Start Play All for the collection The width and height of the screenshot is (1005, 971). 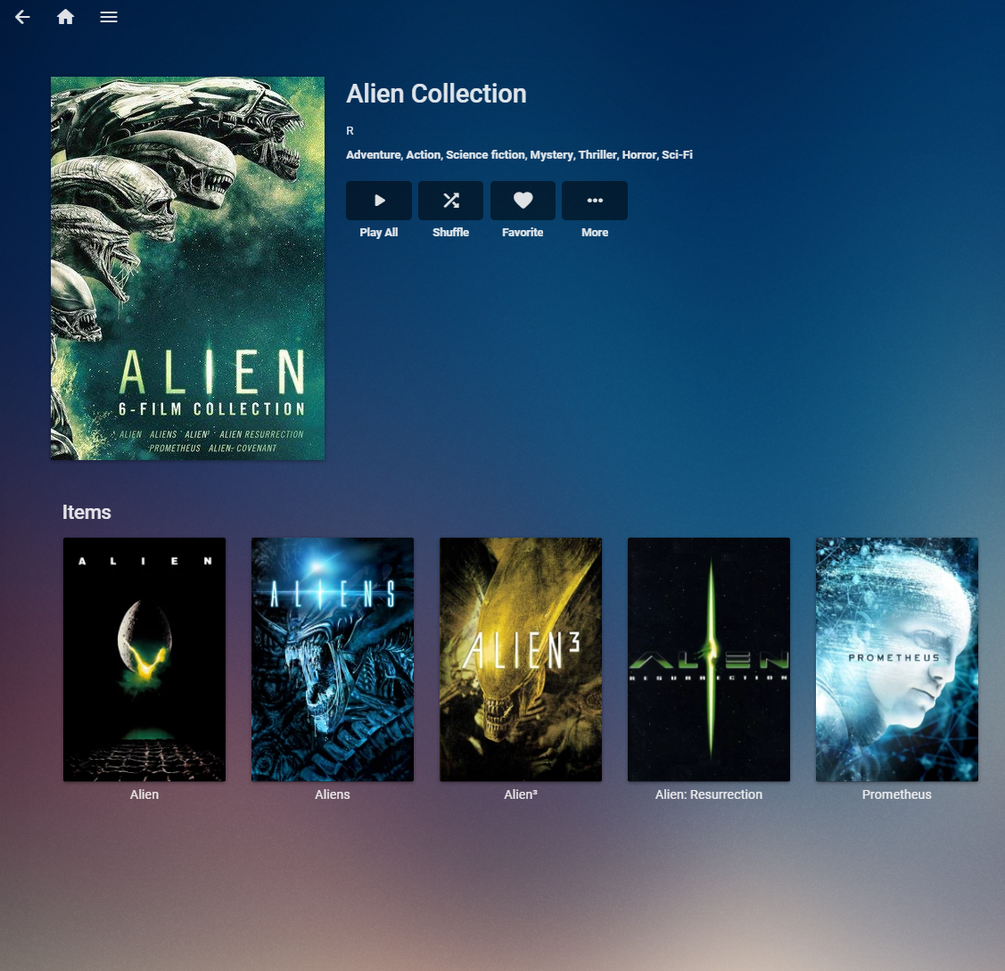379,201
